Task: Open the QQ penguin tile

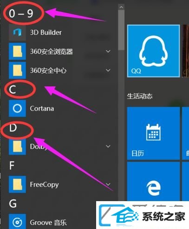Action: click(153, 51)
